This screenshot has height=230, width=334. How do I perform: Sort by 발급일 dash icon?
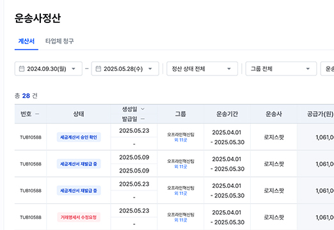[143, 119]
